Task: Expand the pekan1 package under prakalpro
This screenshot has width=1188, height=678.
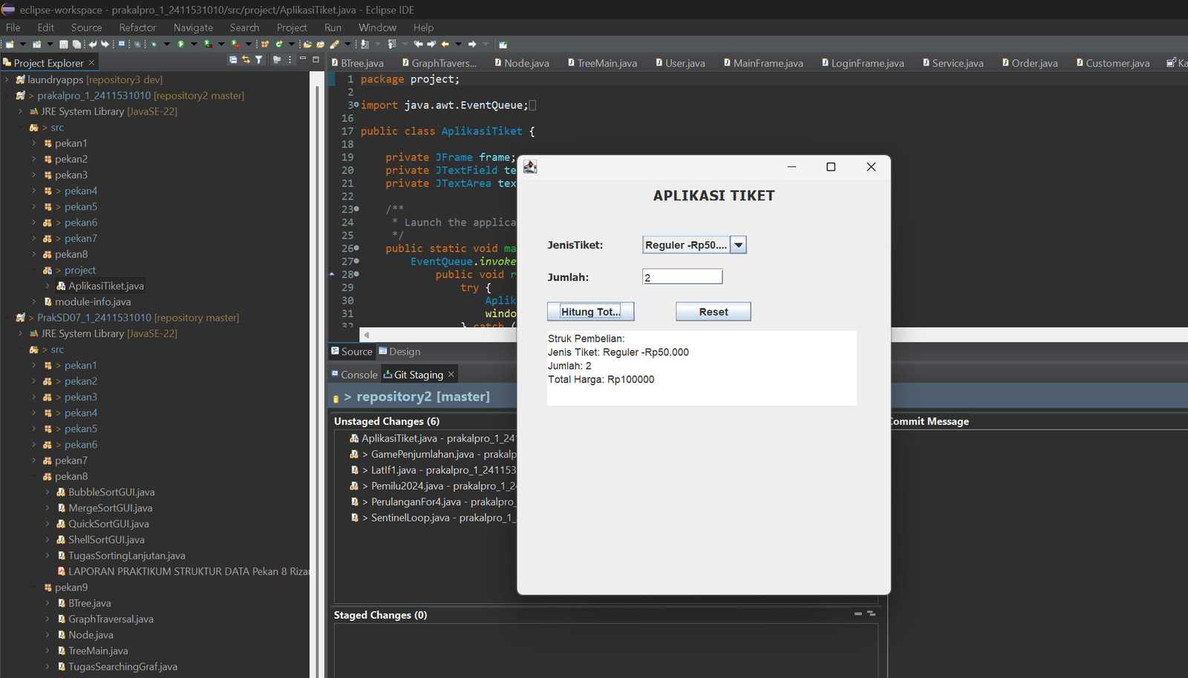Action: tap(34, 143)
